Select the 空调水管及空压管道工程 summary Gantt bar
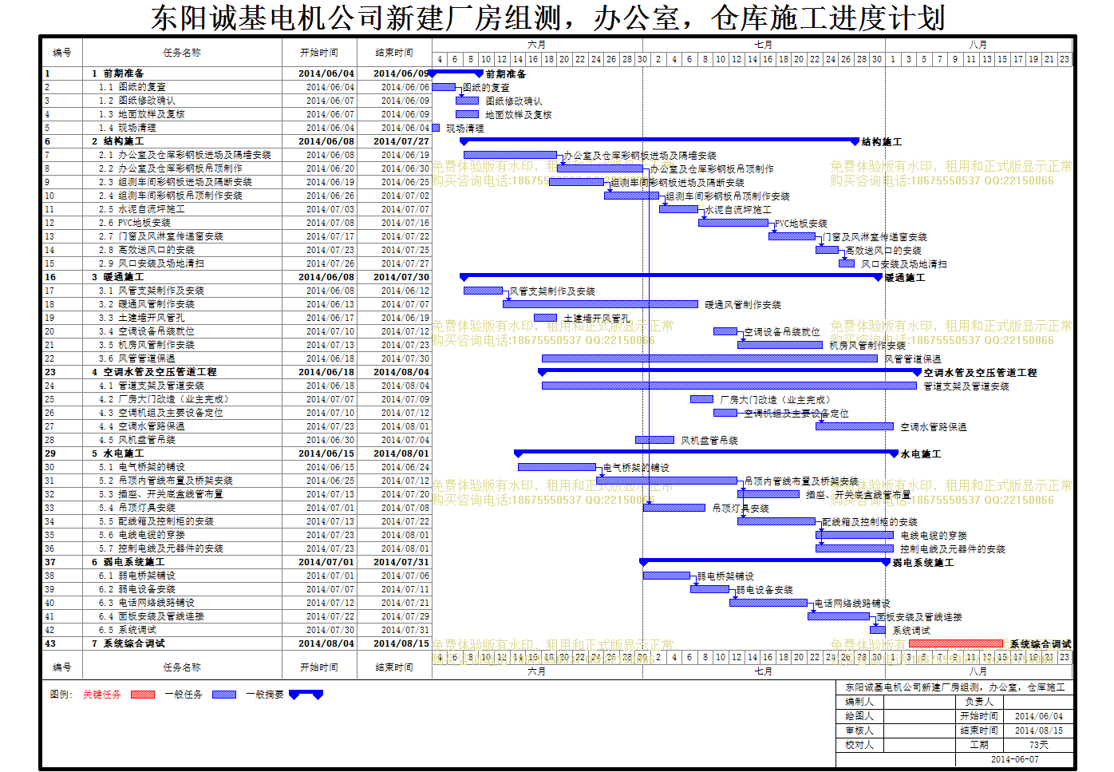Image resolution: width=1114 pixels, height=772 pixels. [729, 372]
